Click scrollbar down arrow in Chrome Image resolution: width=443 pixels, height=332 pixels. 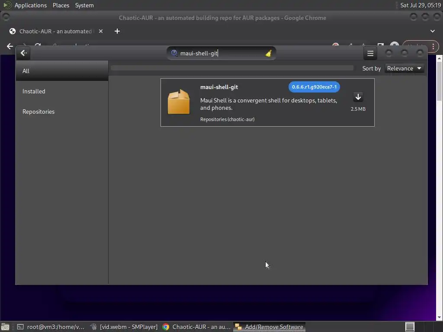click(439, 318)
